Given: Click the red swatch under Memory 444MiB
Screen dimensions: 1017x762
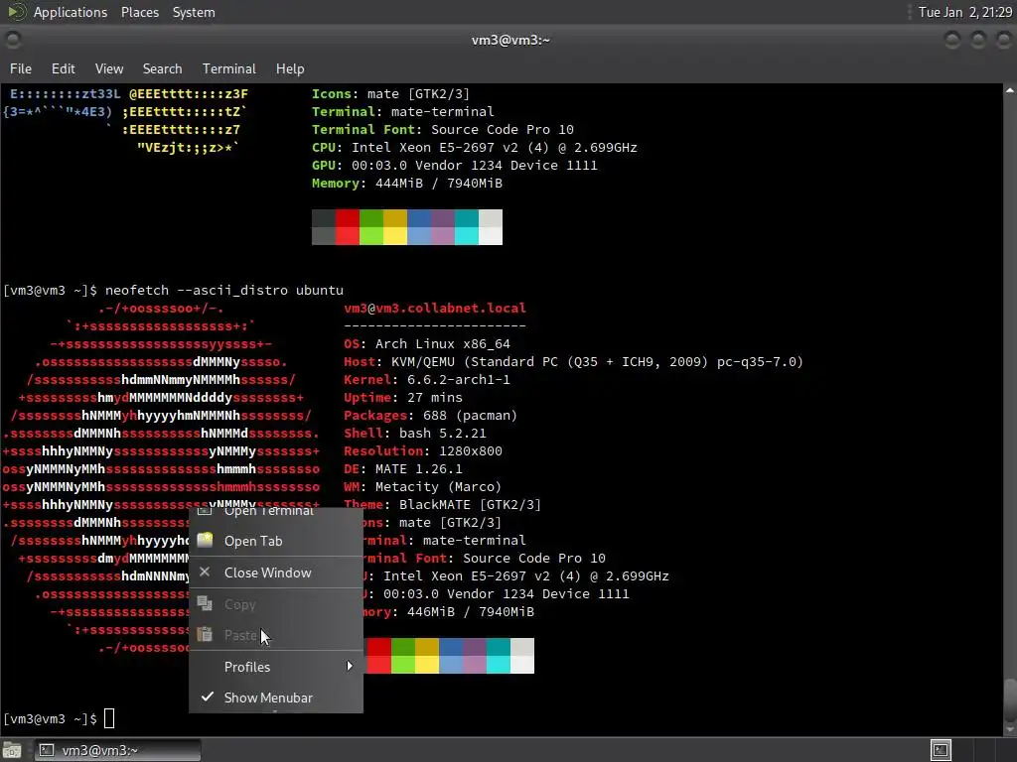Looking at the screenshot, I should click(x=347, y=227).
